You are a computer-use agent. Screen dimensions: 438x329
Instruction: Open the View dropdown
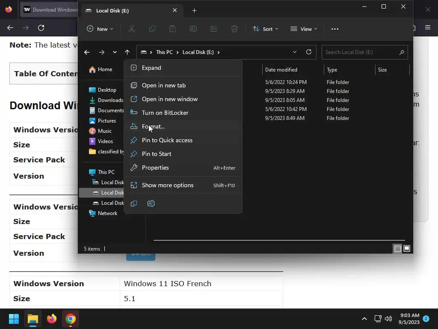click(x=304, y=29)
